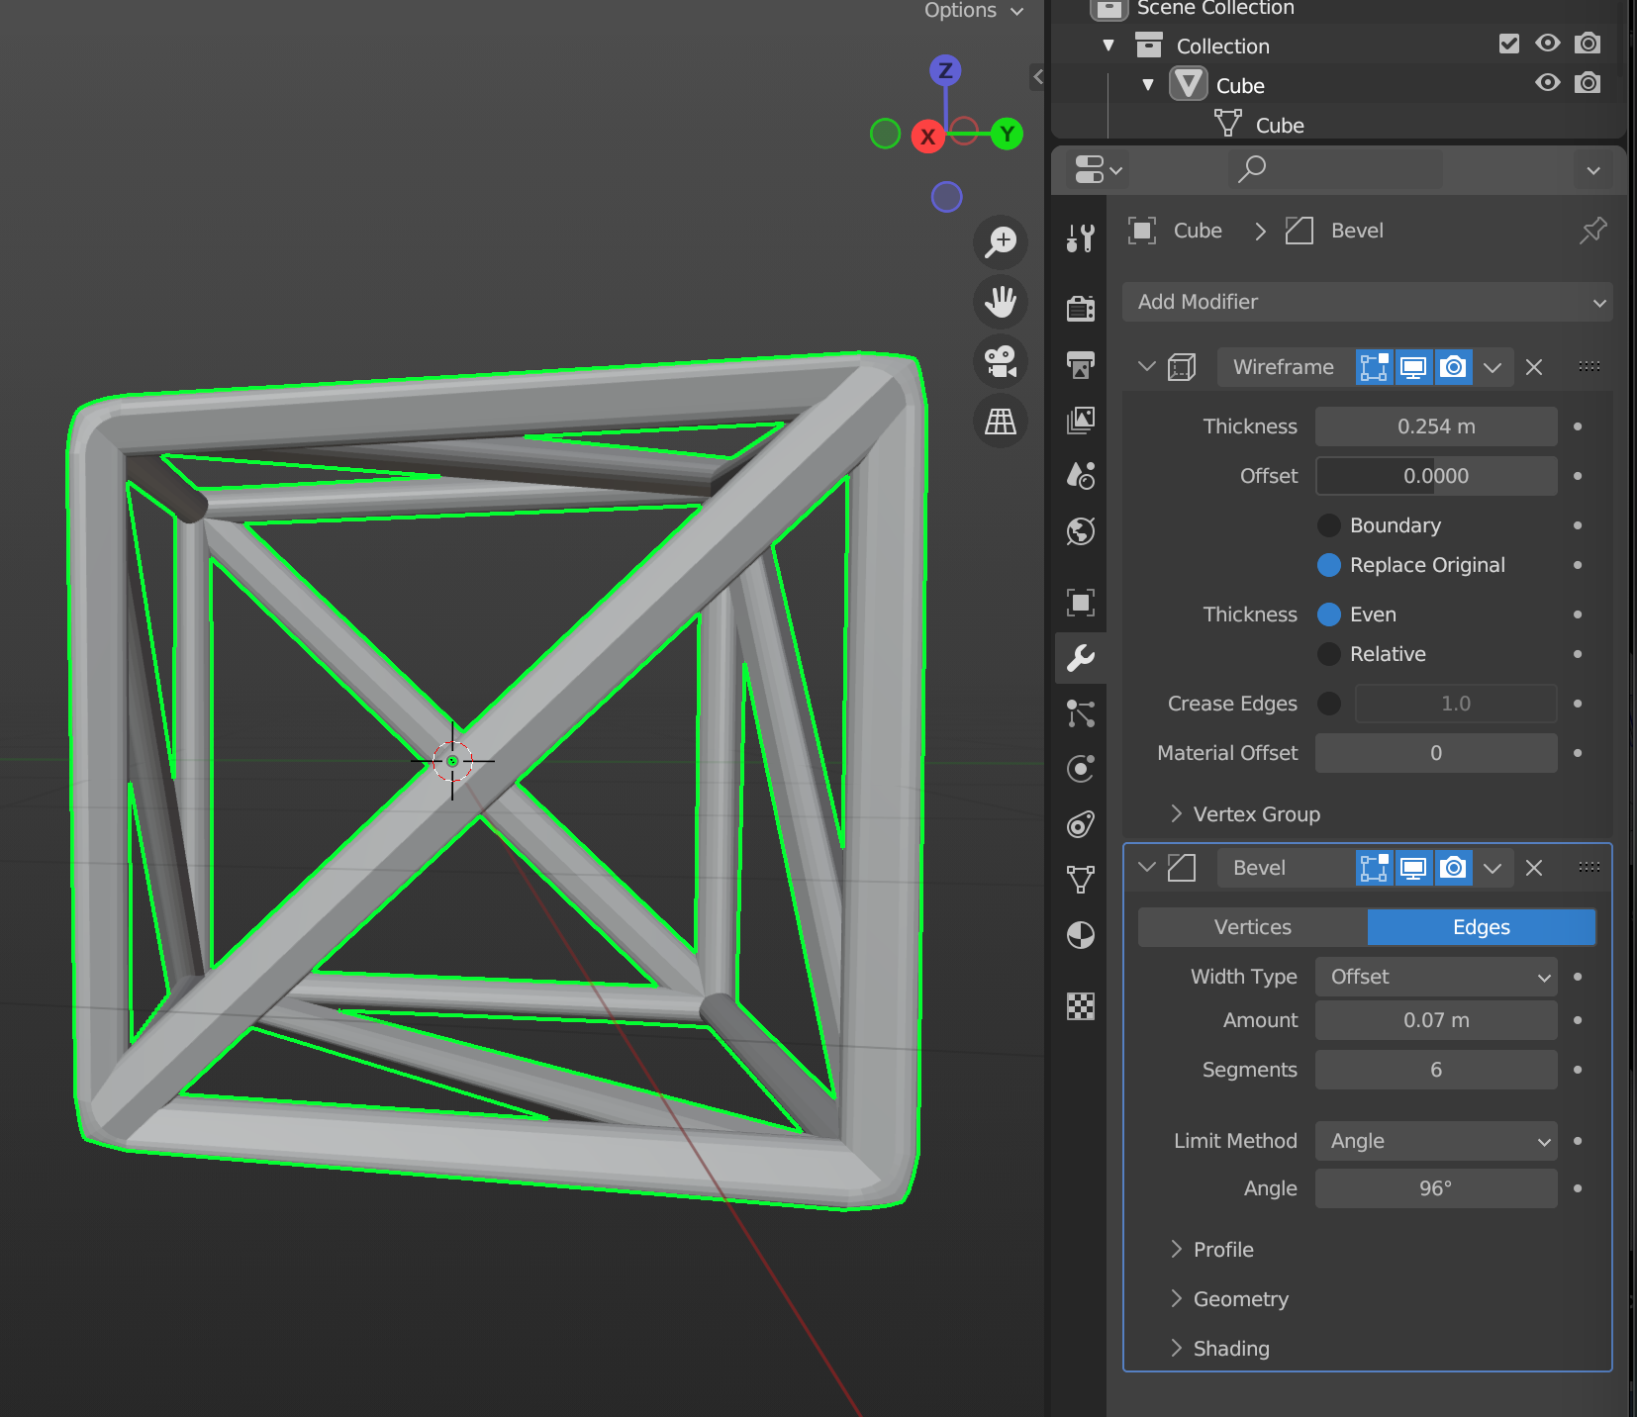Enable the Boundary option

pyautogui.click(x=1329, y=525)
